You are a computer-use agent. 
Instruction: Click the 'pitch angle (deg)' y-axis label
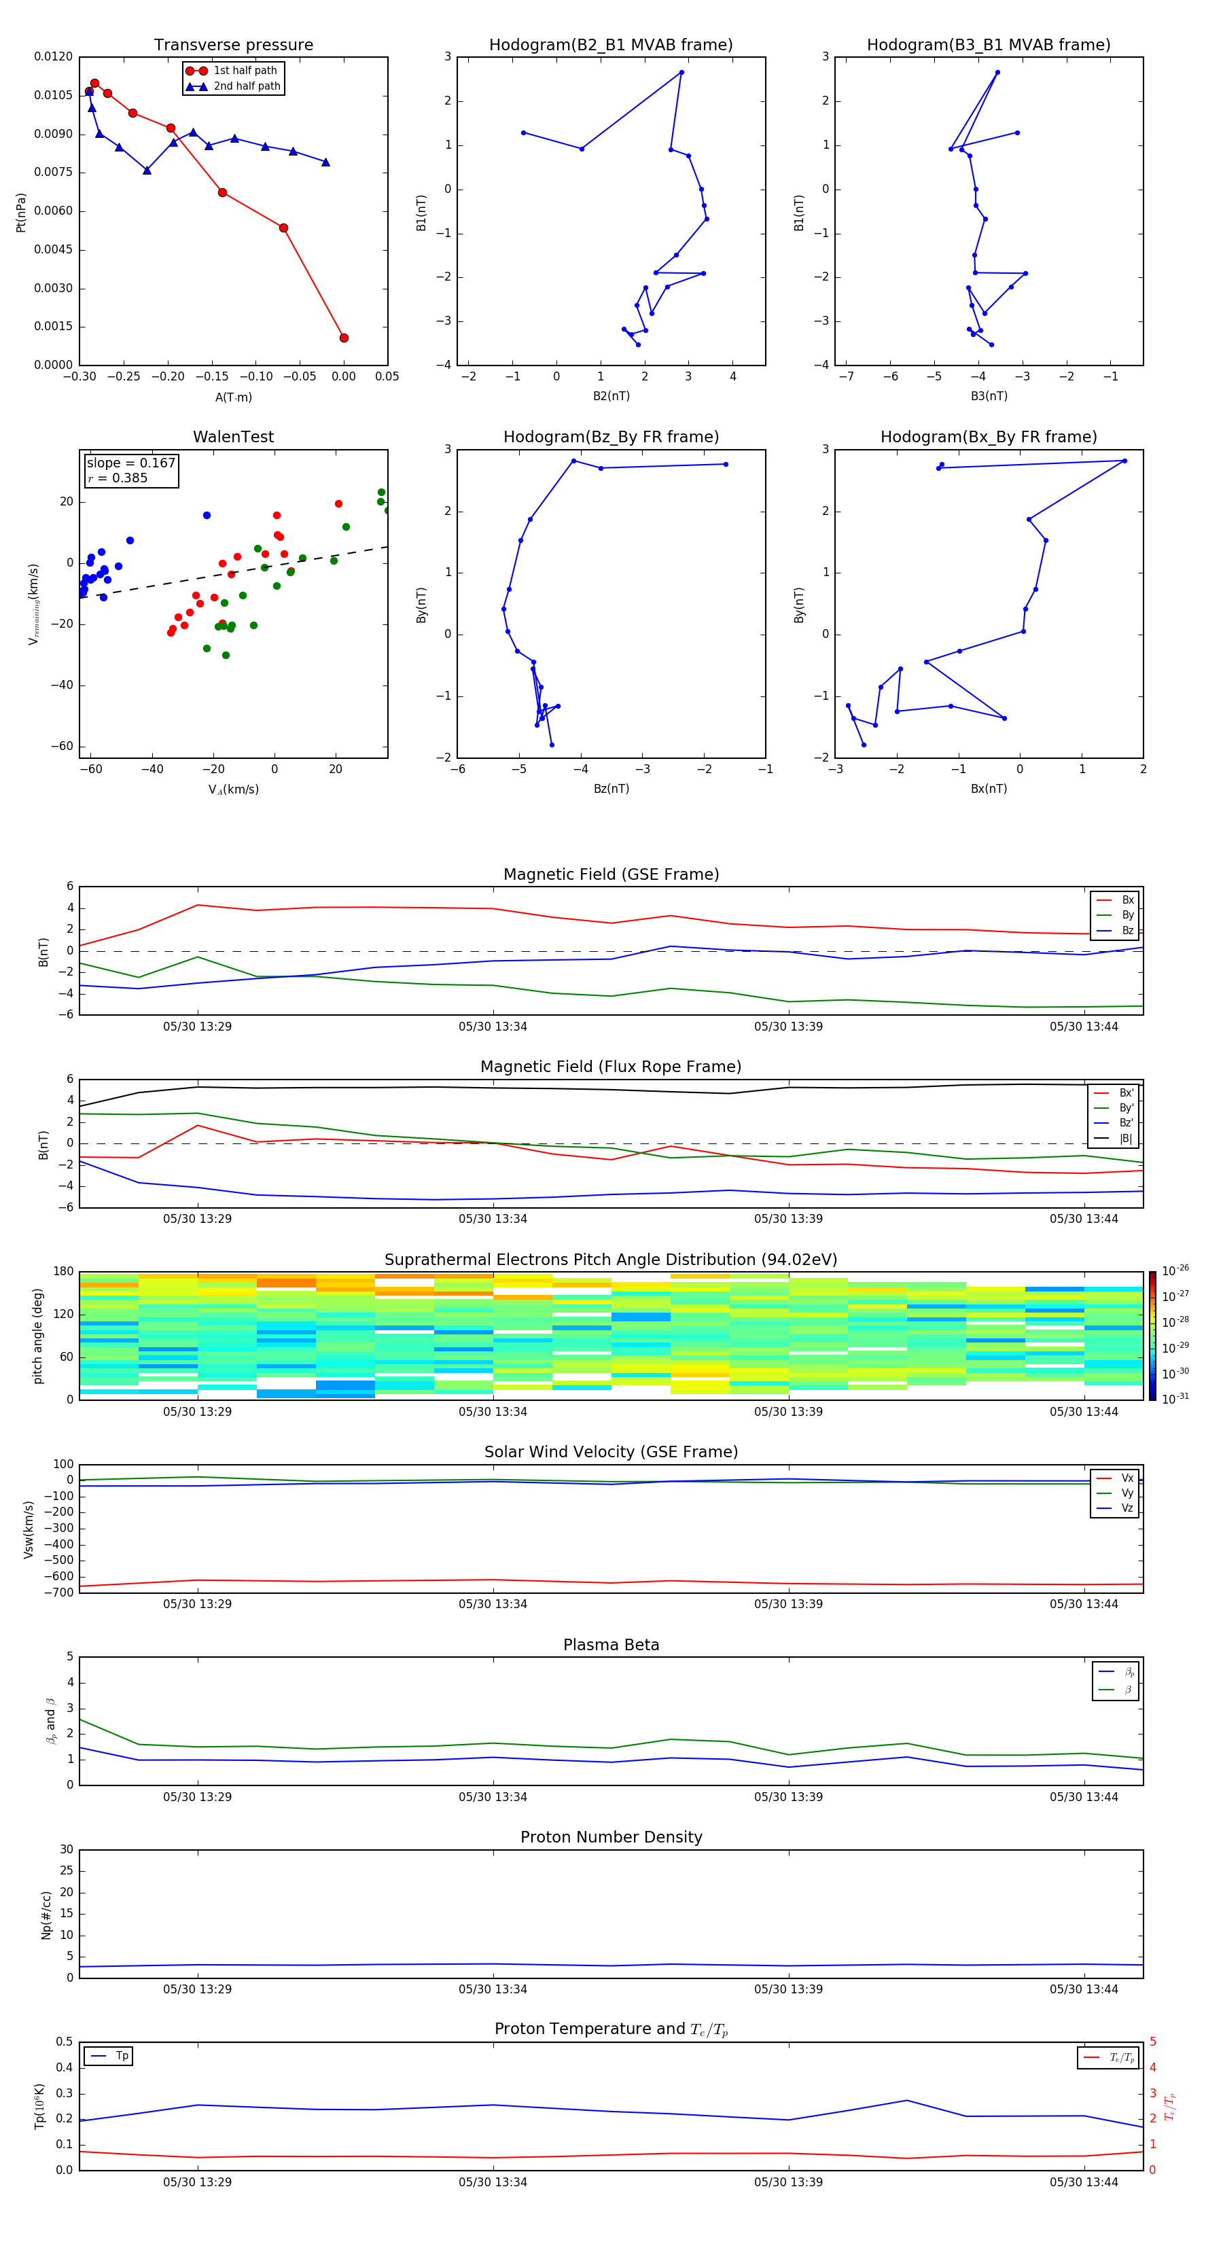[x=37, y=1336]
